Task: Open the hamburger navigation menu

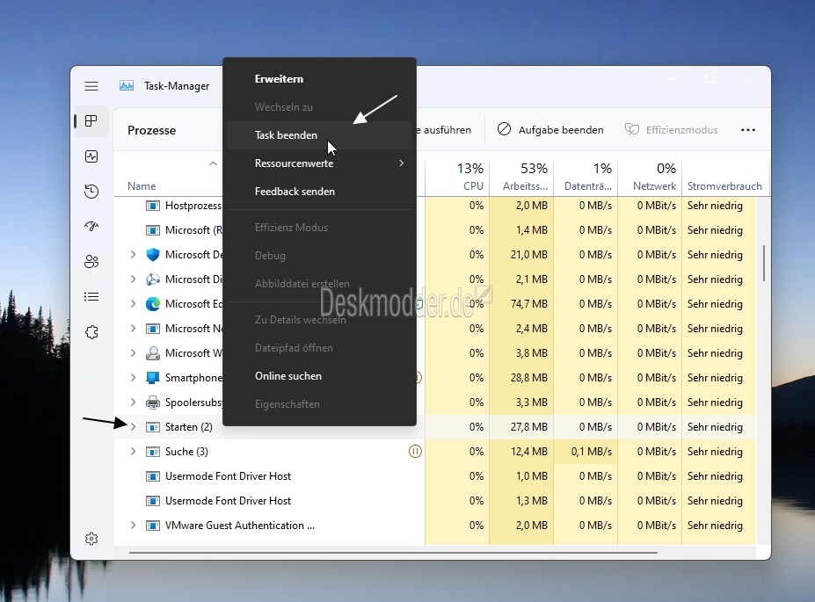Action: (91, 86)
